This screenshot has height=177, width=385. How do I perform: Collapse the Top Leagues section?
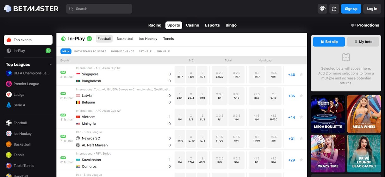point(51,64)
